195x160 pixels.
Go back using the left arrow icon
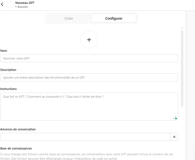(x=2, y=4)
